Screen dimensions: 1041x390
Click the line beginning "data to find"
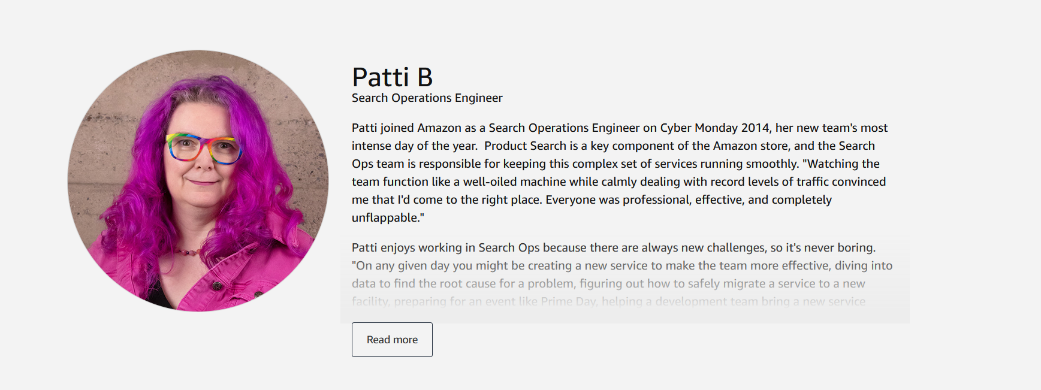(608, 283)
